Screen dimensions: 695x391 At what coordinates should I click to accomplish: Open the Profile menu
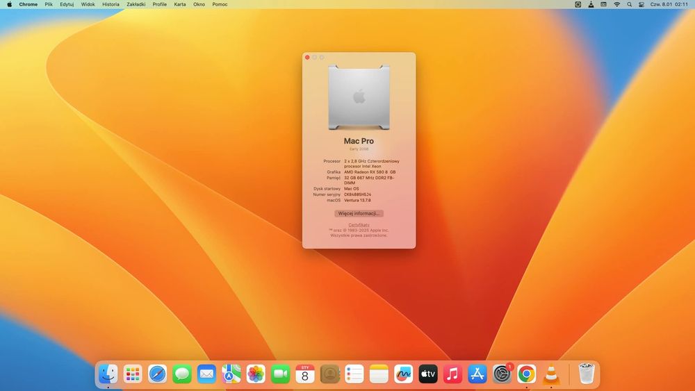click(160, 4)
